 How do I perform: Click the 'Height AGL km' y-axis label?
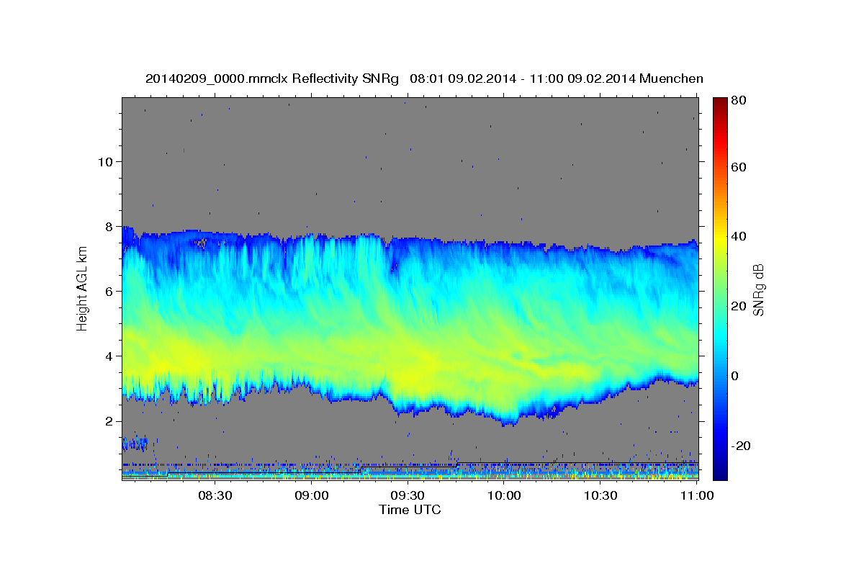tap(82, 288)
